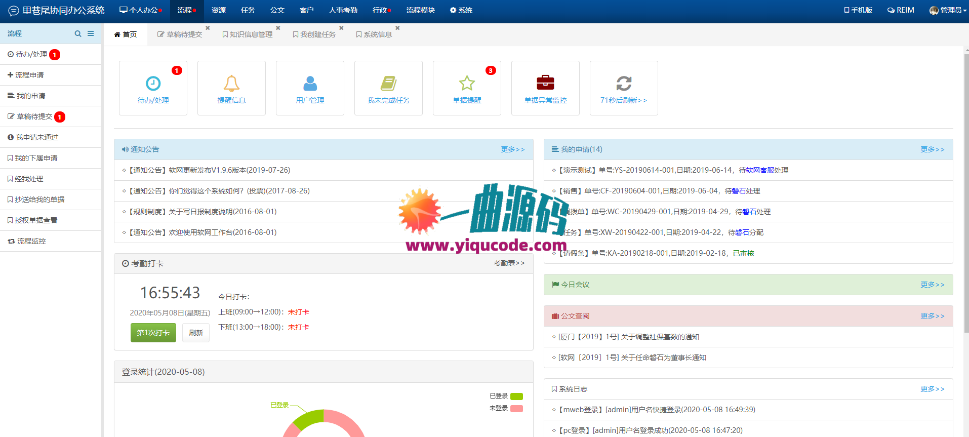This screenshot has height=437, width=969.
Task: Open the 人事考勤 top menu
Action: [x=343, y=10]
